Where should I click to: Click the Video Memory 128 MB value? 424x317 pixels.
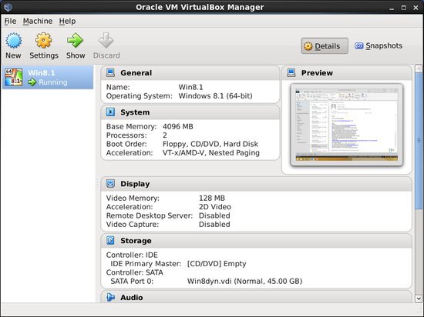tap(212, 198)
